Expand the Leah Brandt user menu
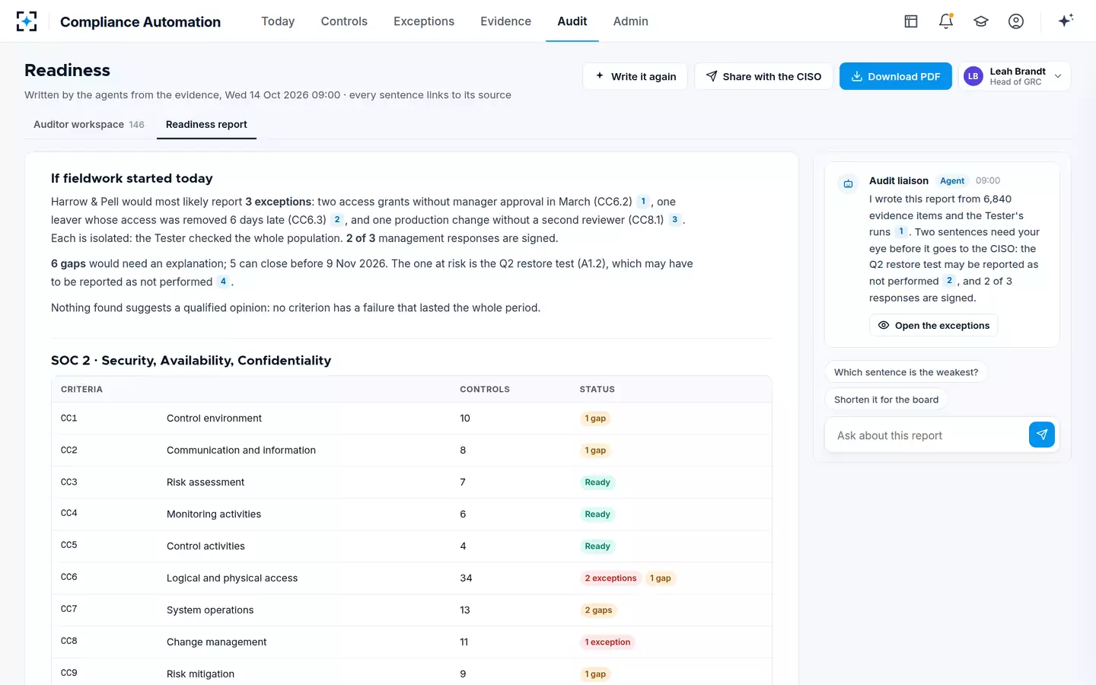1096x685 pixels. pyautogui.click(x=1014, y=76)
